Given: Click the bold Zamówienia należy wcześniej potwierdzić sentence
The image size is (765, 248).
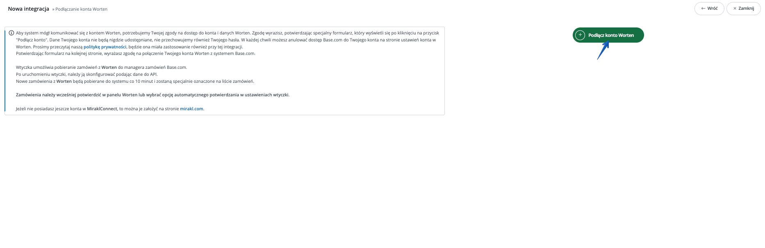Looking at the screenshot, I should click(153, 95).
